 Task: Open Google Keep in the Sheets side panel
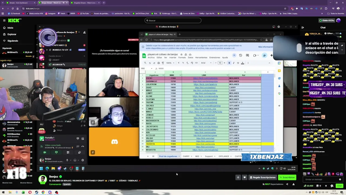279,71
